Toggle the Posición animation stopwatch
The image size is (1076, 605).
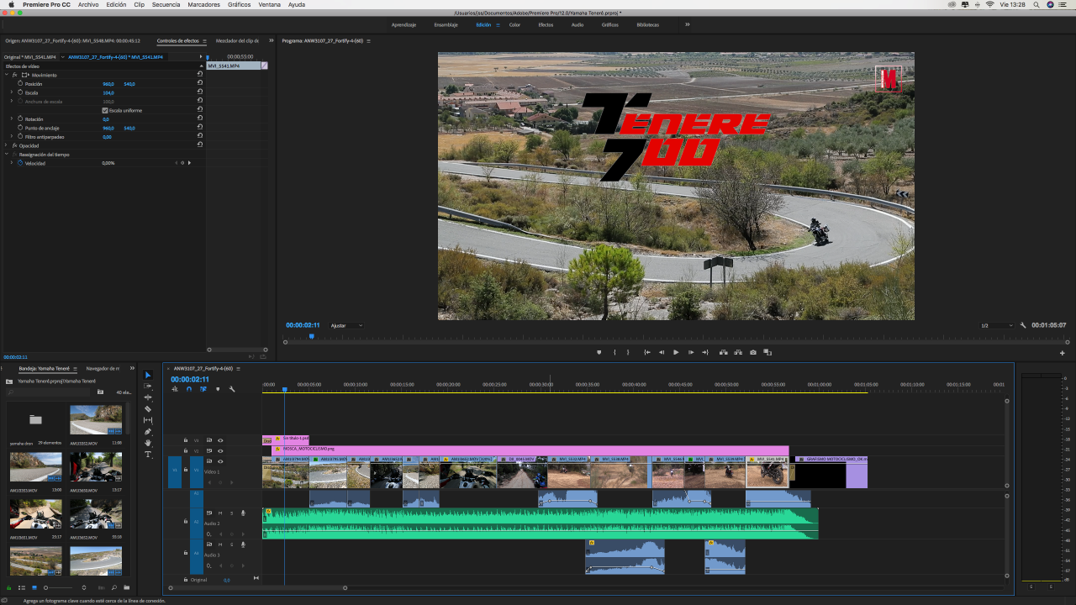20,84
